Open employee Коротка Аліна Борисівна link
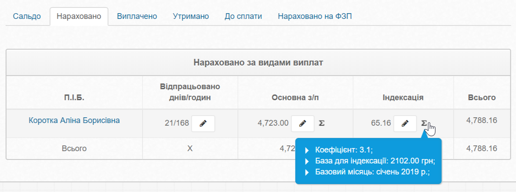 [x=74, y=120]
